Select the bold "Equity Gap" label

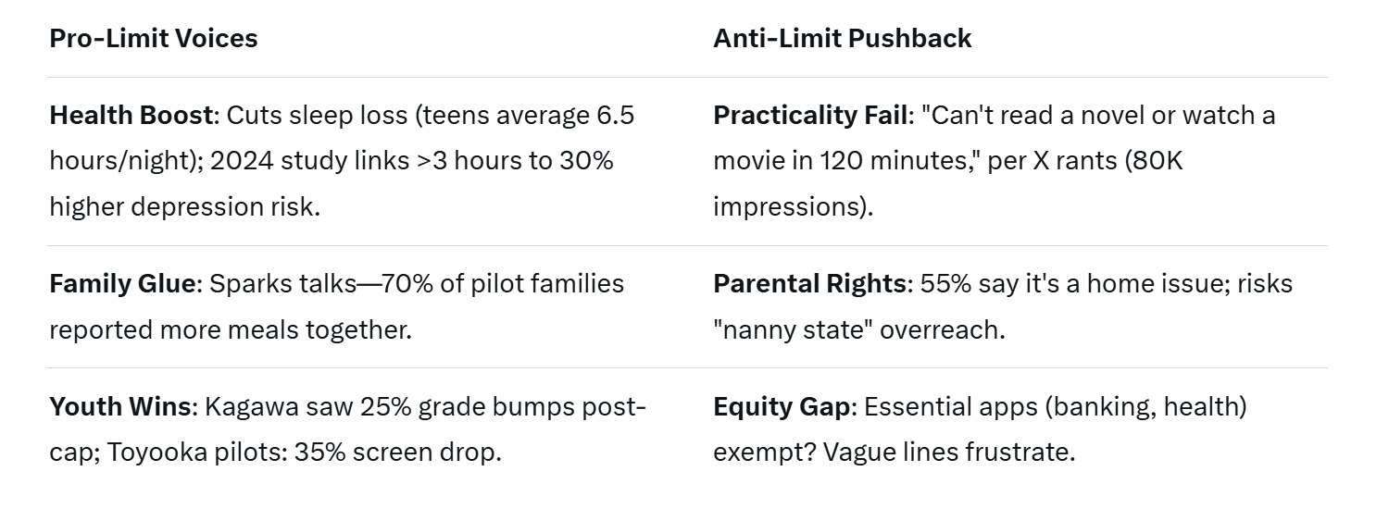pos(780,406)
